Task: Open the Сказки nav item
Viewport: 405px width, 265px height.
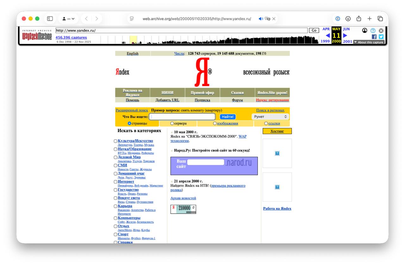Action: (x=237, y=93)
